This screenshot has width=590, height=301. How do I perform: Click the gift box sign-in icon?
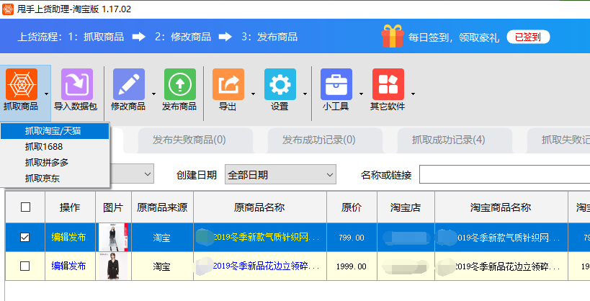[x=392, y=36]
